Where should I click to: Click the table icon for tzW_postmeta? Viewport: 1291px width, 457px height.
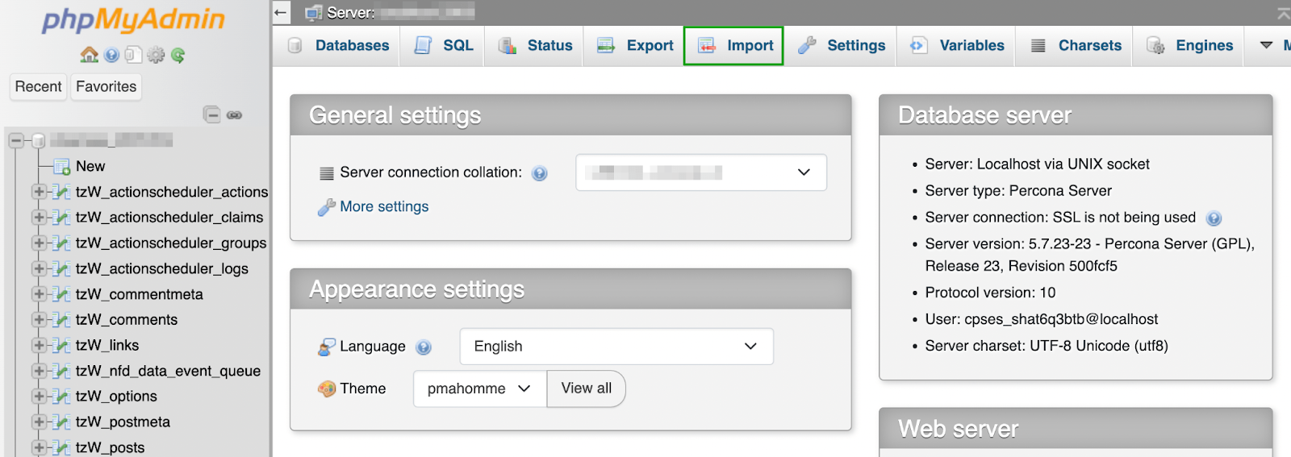[x=61, y=422]
